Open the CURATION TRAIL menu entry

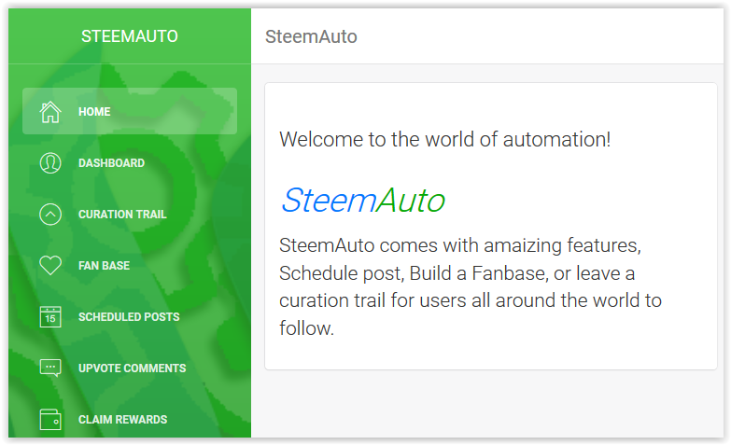pos(122,215)
